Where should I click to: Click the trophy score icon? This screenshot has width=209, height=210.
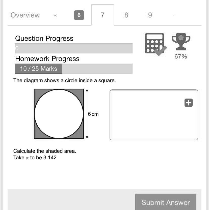pyautogui.click(x=180, y=42)
